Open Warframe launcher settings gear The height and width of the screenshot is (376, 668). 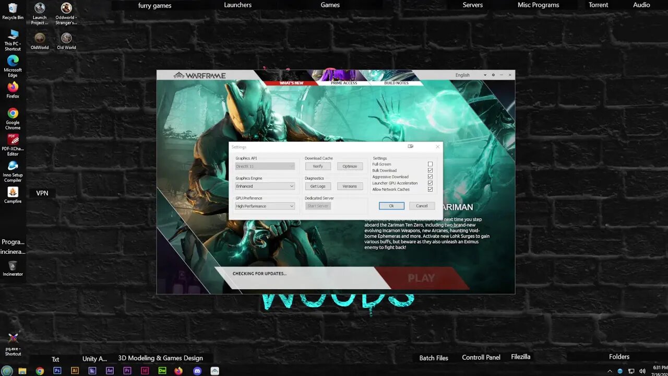click(x=493, y=75)
